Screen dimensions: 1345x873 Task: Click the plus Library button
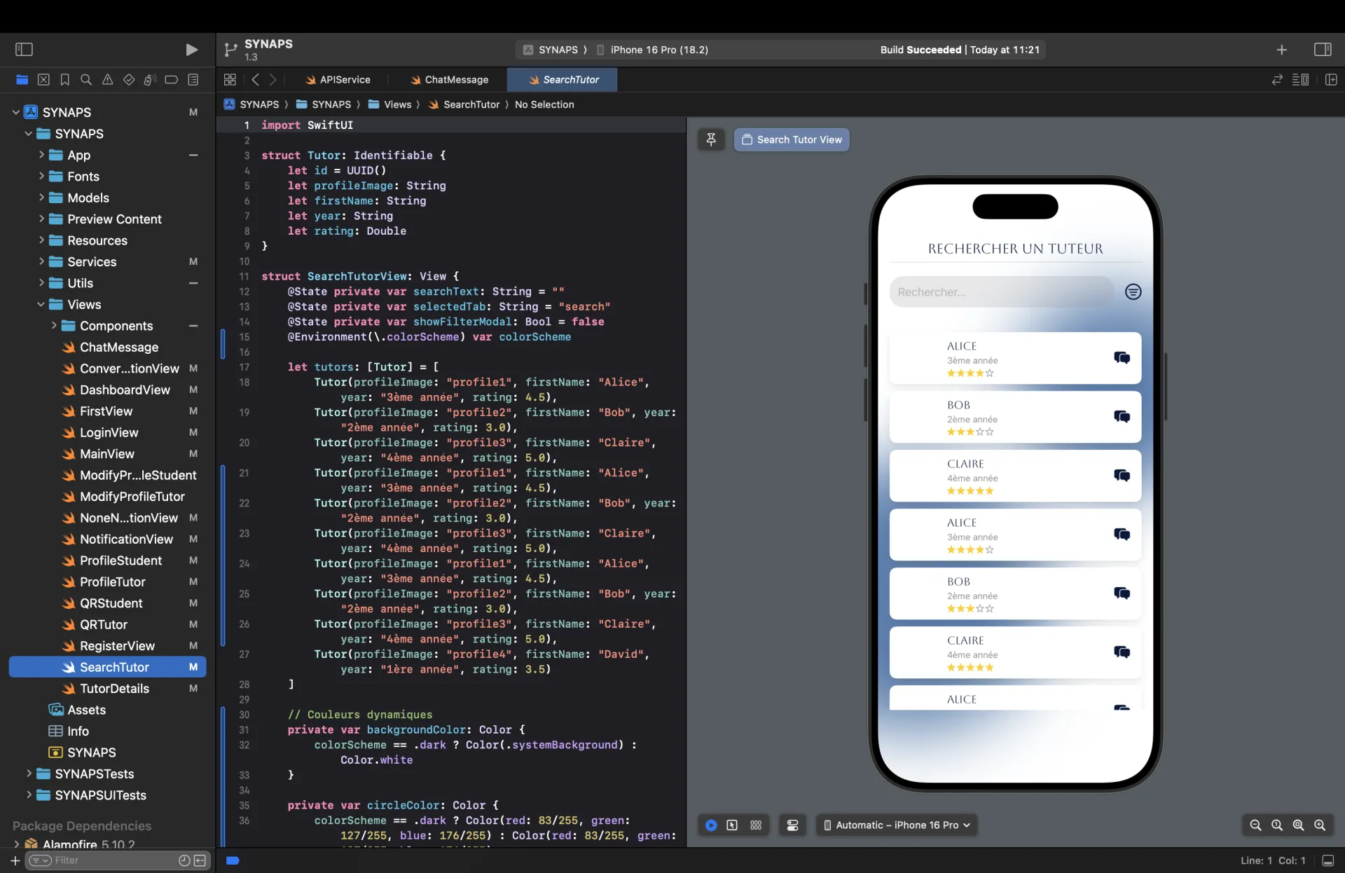click(1281, 50)
